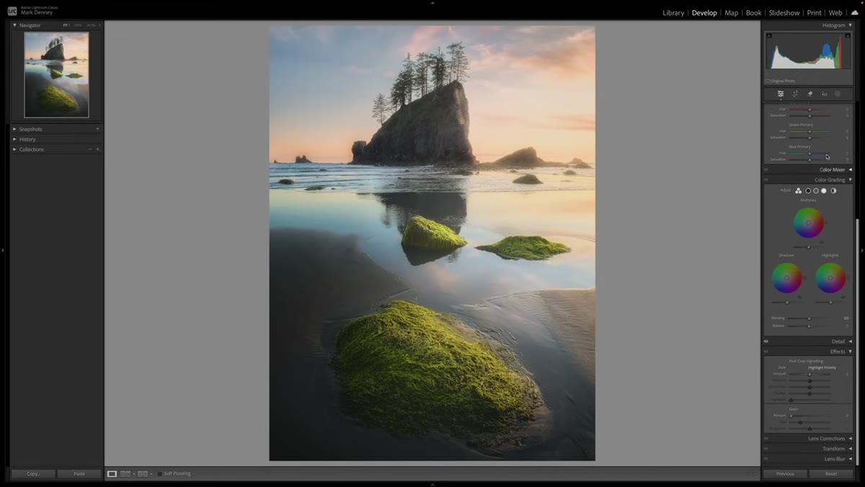
Task: Open the cloud sync status icon
Action: click(855, 12)
